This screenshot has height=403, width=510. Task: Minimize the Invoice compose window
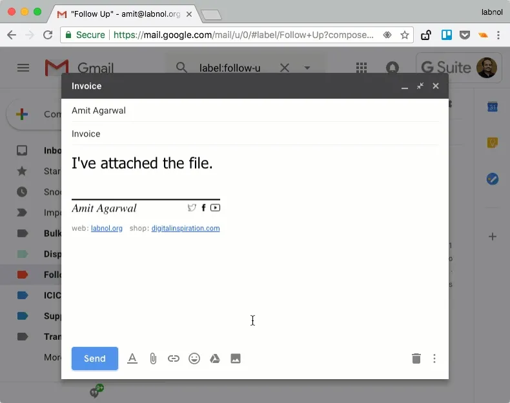(x=404, y=86)
